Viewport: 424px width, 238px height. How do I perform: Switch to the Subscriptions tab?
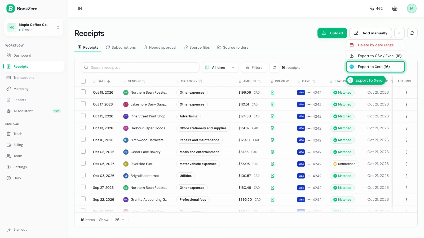[x=121, y=47]
